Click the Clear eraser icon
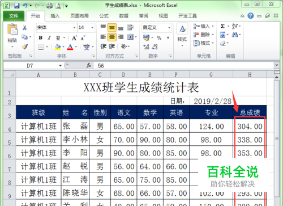The width and height of the screenshot is (283, 206). pos(223,43)
